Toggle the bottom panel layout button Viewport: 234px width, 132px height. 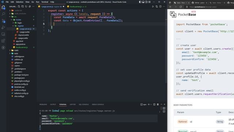[143, 2]
